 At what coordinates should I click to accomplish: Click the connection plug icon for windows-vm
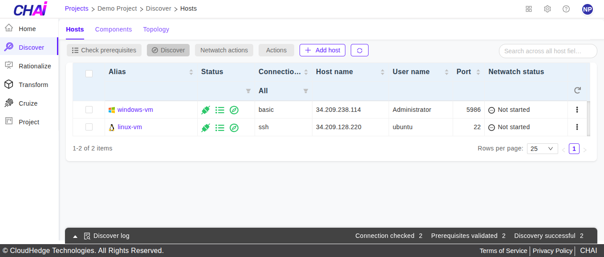(205, 110)
